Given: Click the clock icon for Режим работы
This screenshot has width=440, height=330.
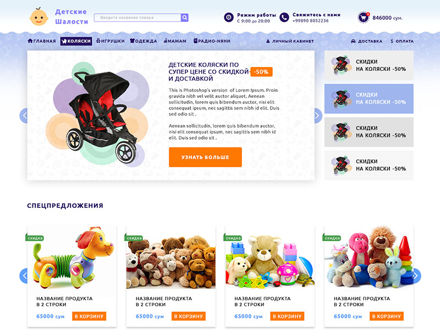Looking at the screenshot, I should 229,18.
